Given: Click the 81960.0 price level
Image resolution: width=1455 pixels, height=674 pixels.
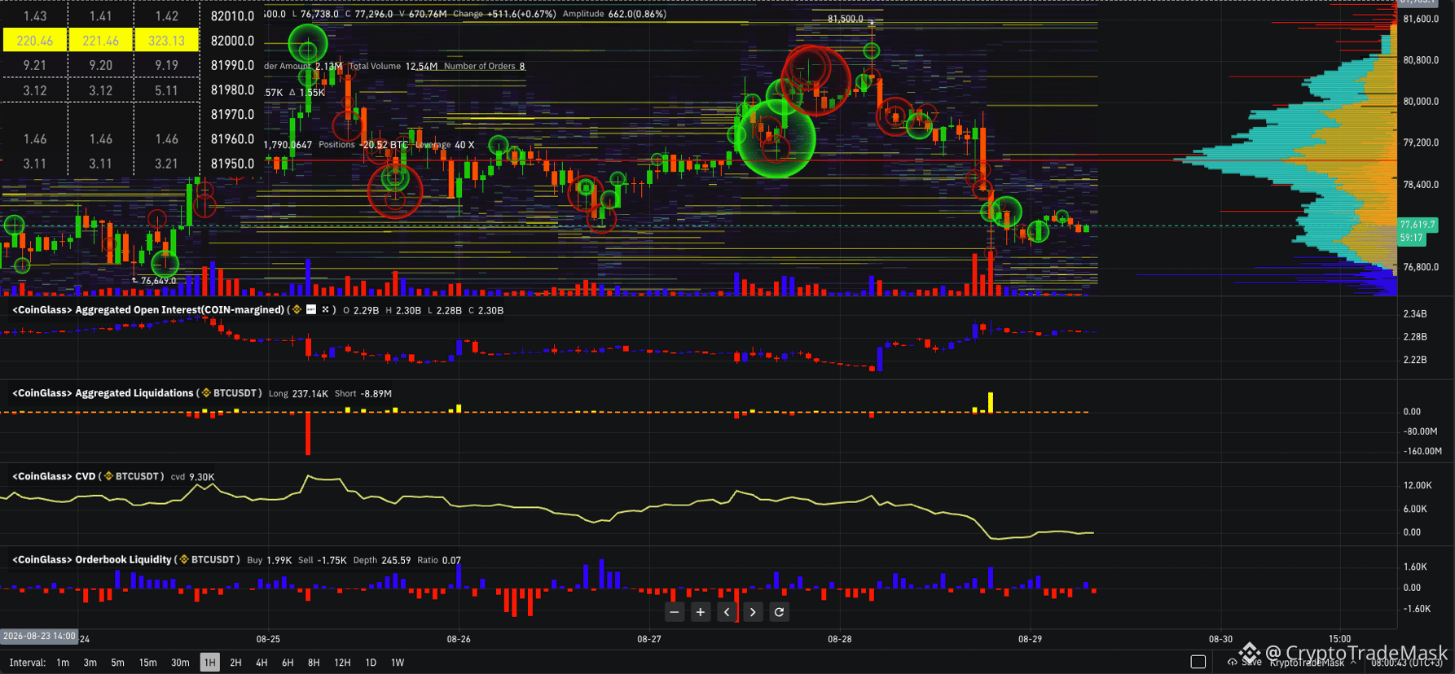Looking at the screenshot, I should 232,139.
